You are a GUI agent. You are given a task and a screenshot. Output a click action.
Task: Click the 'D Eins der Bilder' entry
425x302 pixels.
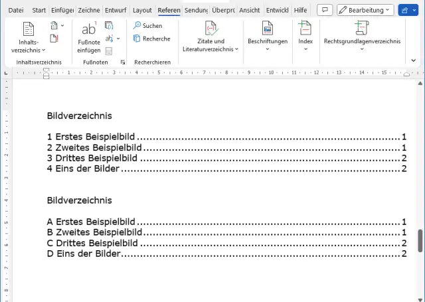coord(84,254)
